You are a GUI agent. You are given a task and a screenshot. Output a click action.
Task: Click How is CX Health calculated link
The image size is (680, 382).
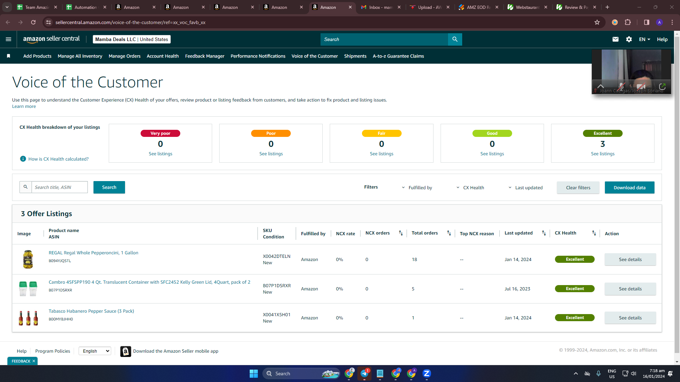coord(58,159)
